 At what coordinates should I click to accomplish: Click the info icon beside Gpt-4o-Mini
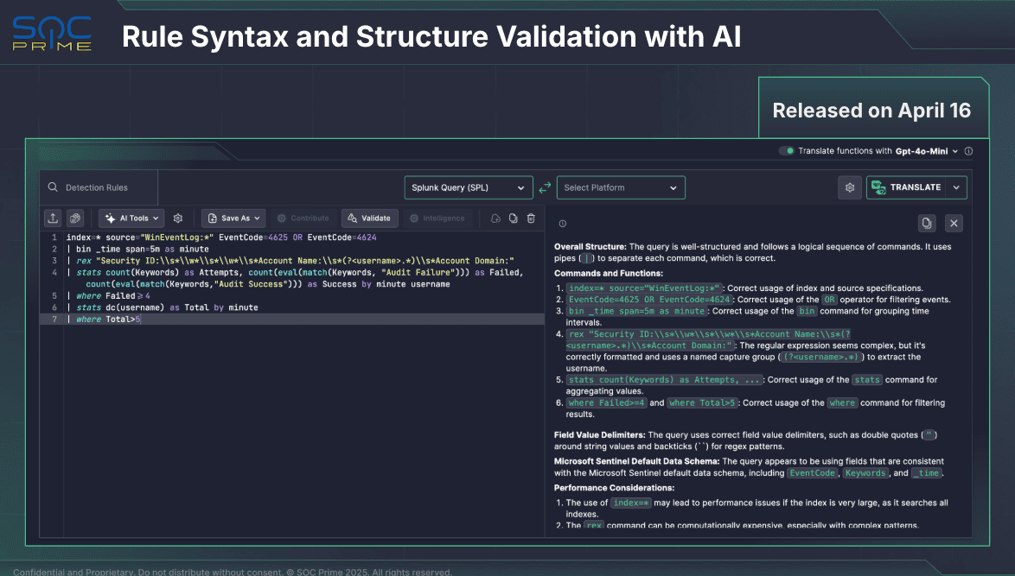[x=968, y=151]
